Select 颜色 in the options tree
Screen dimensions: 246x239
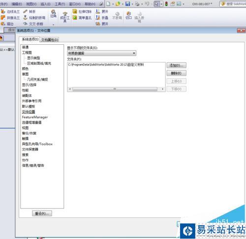[25, 69]
